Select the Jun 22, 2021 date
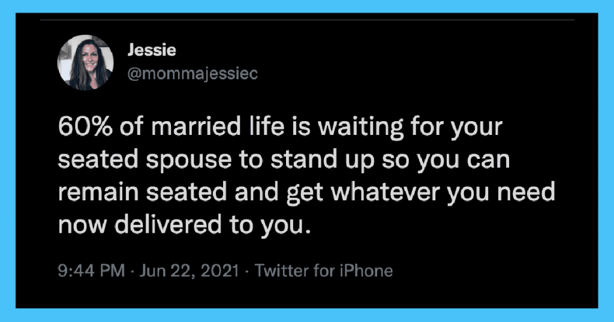614x322 pixels. tap(189, 270)
